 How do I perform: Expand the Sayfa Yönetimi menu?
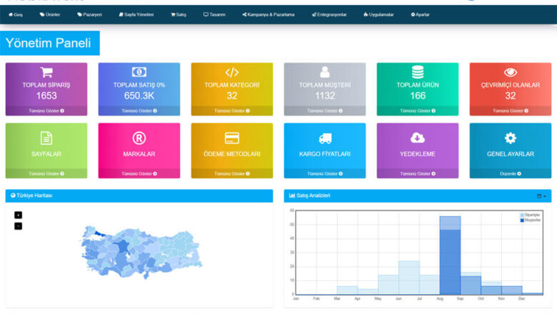(136, 14)
